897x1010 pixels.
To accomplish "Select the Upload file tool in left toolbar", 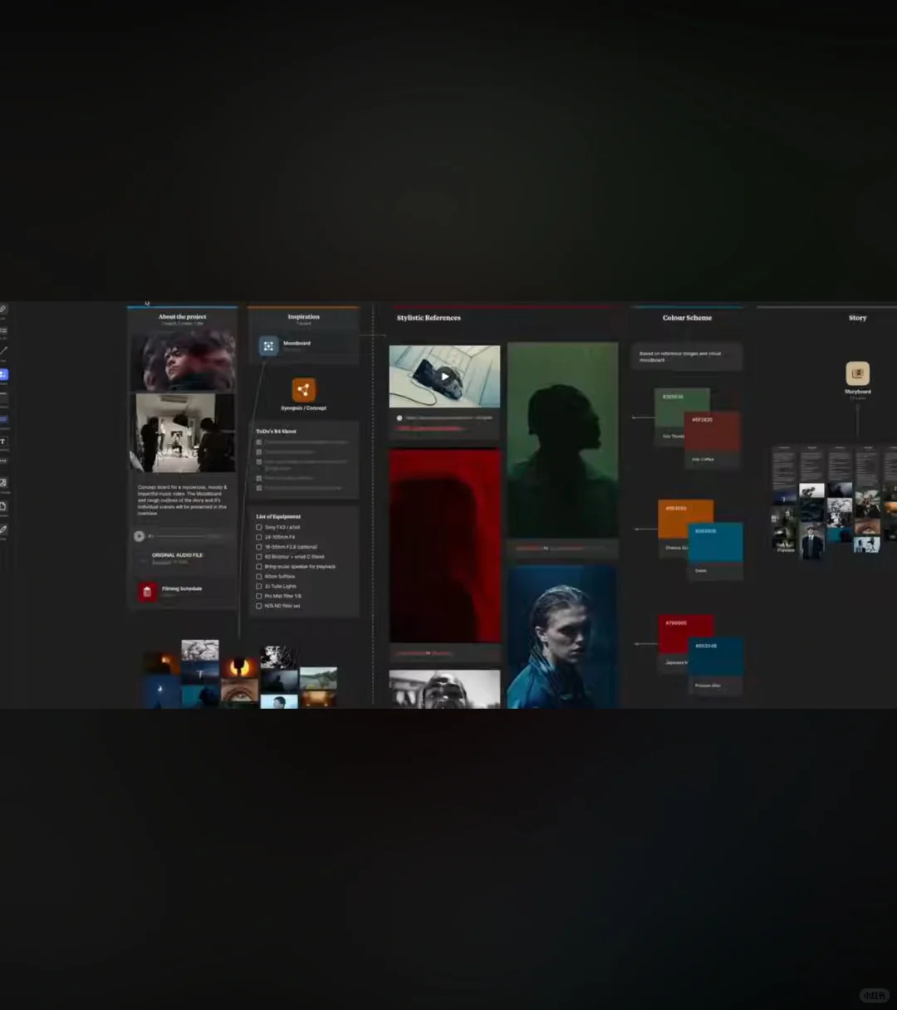I will pos(2,506).
